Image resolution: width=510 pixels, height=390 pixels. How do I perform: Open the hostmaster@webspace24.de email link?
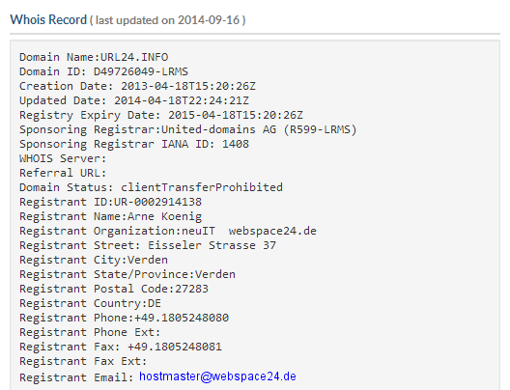point(217,376)
